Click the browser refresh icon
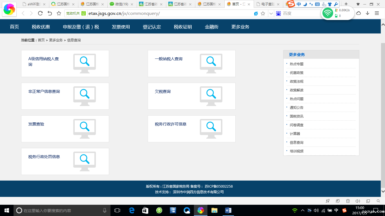Screen dimensions: 385x216 pyautogui.click(x=40, y=13)
